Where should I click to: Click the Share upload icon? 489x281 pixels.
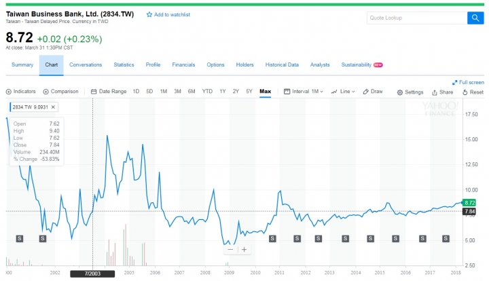click(435, 92)
